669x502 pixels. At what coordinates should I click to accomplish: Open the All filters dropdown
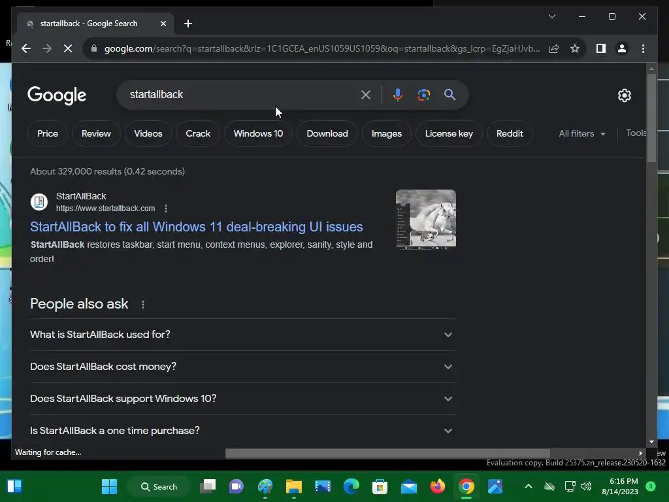(582, 133)
